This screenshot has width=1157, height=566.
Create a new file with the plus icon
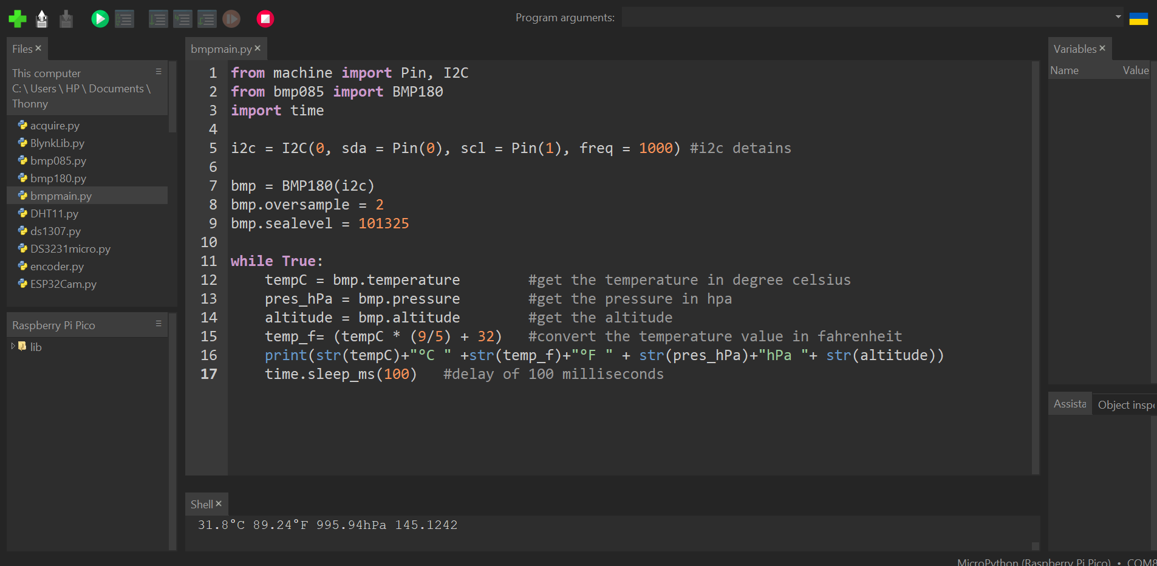pyautogui.click(x=16, y=18)
